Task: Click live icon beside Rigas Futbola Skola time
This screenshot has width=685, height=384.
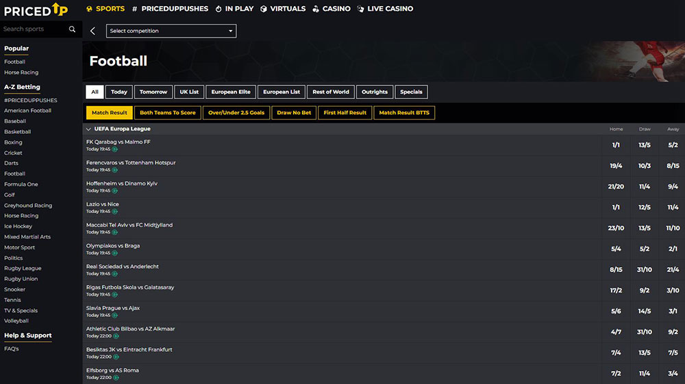Action: [114, 294]
